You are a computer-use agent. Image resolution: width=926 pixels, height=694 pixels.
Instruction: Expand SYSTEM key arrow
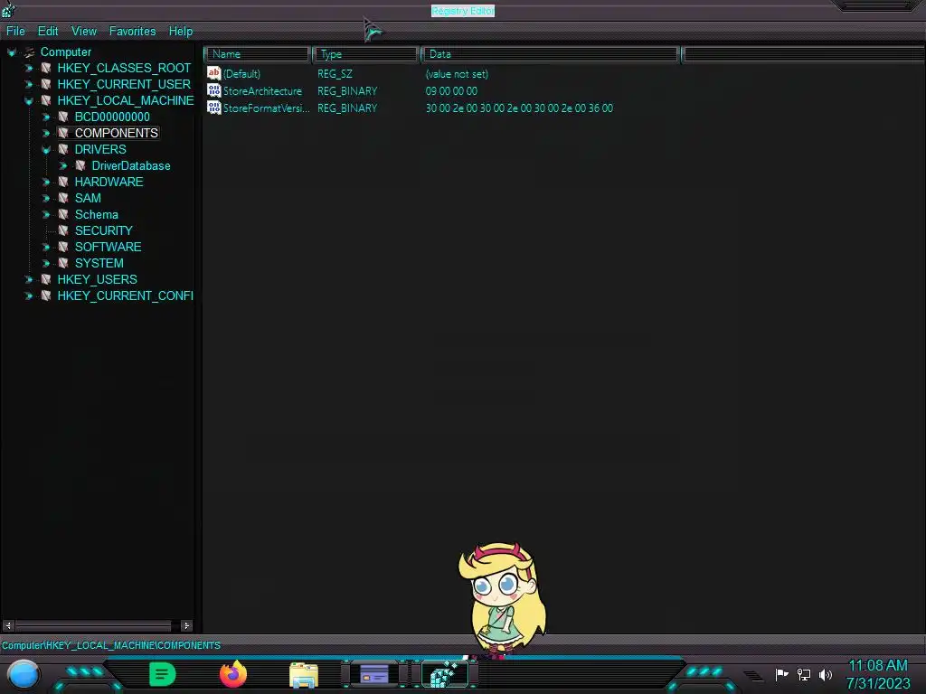(45, 263)
